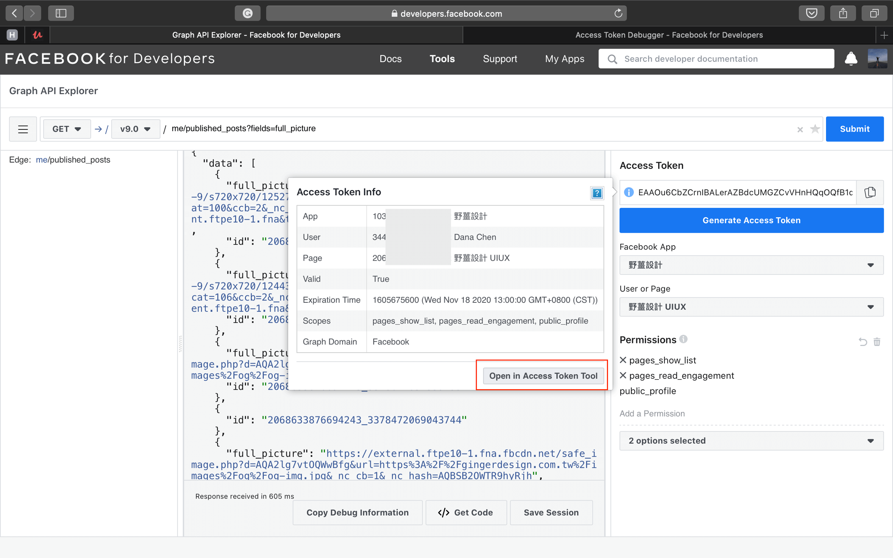The height and width of the screenshot is (558, 893).
Task: Open the My Apps menu
Action: 564,59
